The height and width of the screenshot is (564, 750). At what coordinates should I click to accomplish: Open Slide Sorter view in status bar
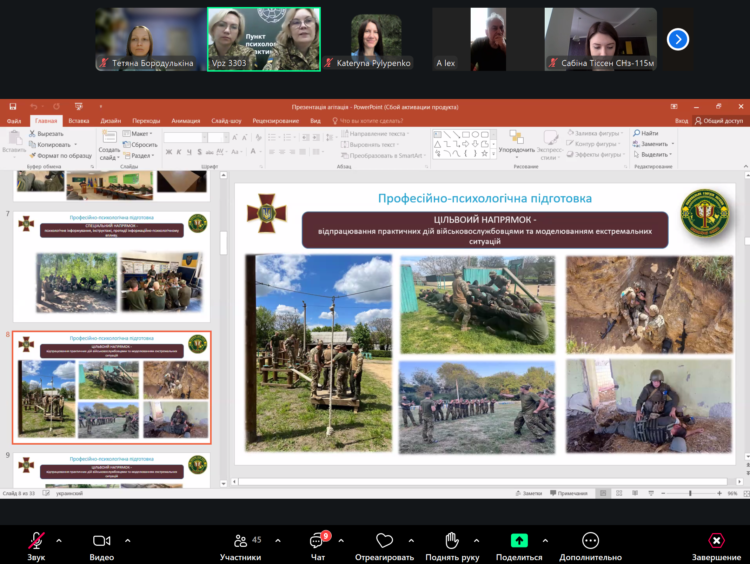pos(619,493)
